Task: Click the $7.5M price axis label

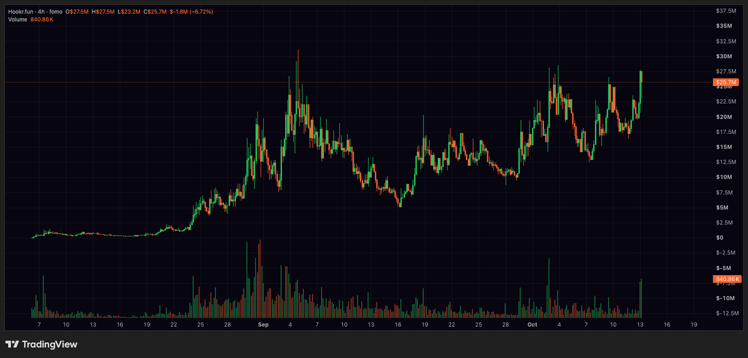Action: point(726,193)
